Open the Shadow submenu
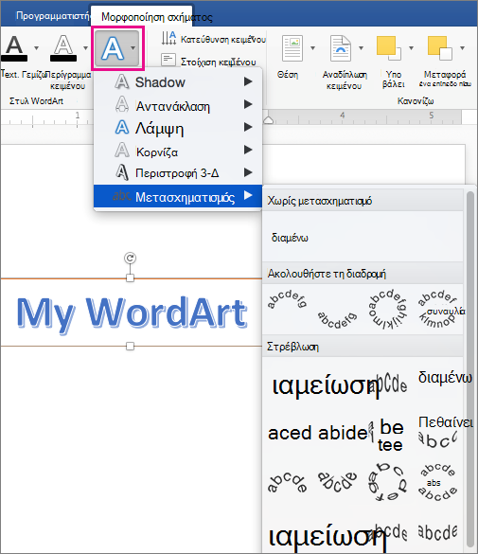The height and width of the screenshot is (554, 478). coord(178,82)
